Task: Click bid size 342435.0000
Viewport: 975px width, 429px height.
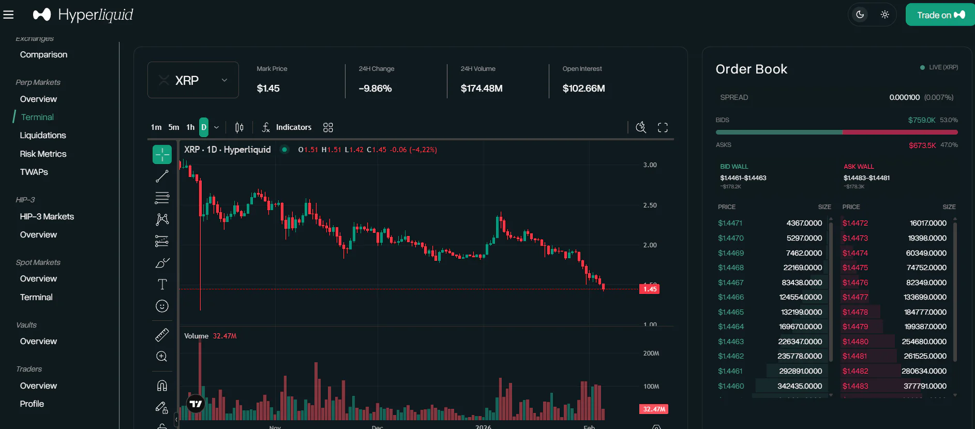Action: click(799, 386)
